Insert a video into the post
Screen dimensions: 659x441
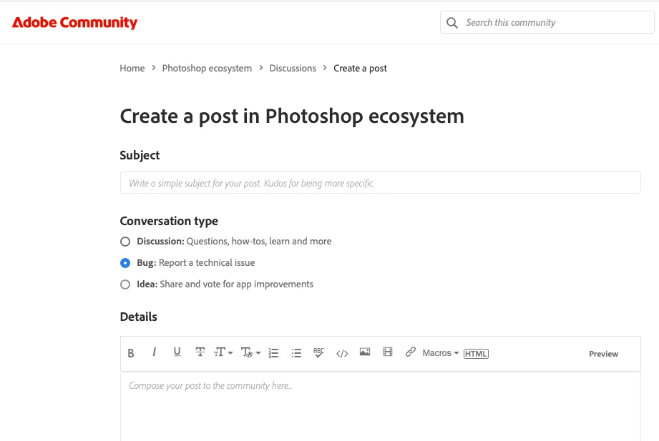pyautogui.click(x=388, y=352)
